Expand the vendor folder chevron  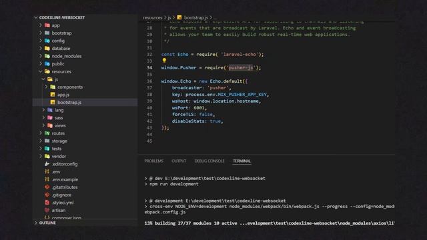point(41,156)
